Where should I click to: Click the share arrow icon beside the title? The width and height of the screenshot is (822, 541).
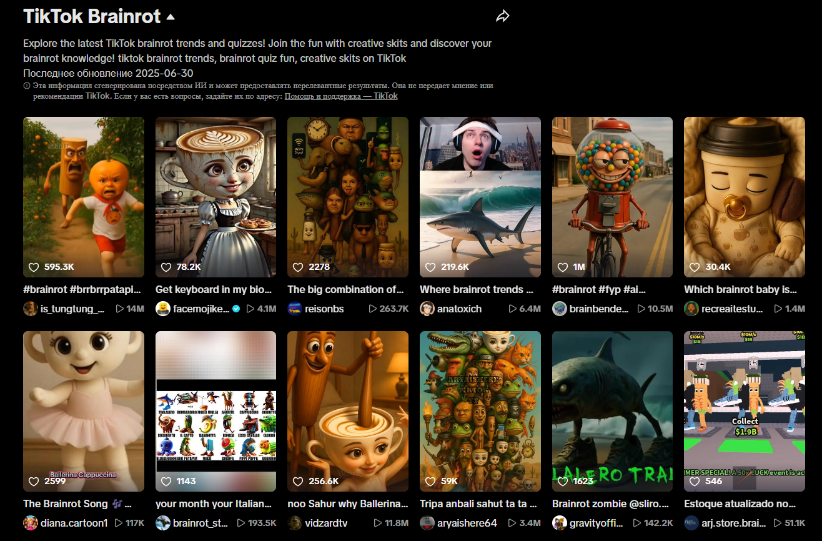tap(503, 16)
